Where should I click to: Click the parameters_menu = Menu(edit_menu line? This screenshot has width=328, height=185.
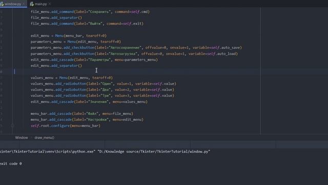pos(76,42)
